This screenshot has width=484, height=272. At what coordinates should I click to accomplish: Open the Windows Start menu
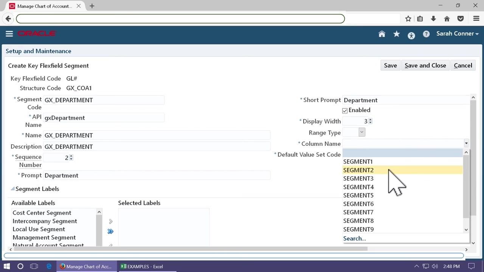(7, 266)
